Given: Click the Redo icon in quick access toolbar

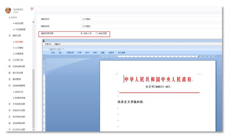Looking at the screenshot, I should pos(59,49).
